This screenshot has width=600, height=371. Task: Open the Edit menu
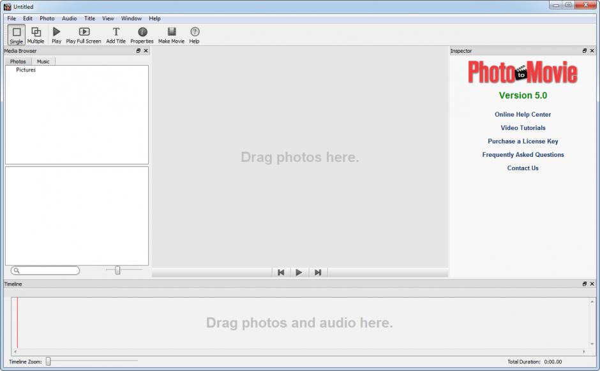coord(27,18)
